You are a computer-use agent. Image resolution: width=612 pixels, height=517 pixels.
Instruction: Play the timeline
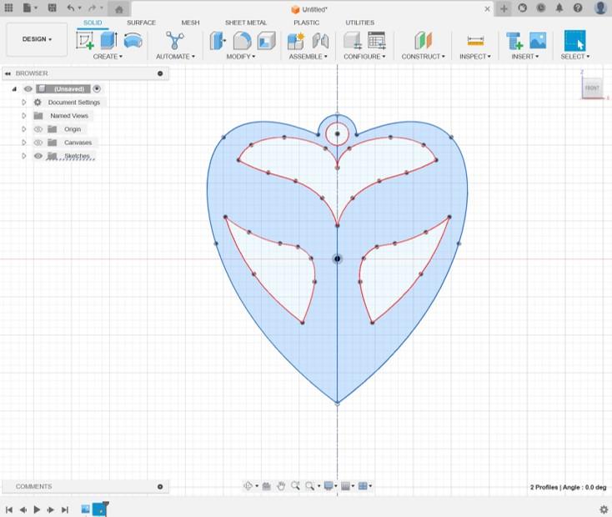pos(37,509)
